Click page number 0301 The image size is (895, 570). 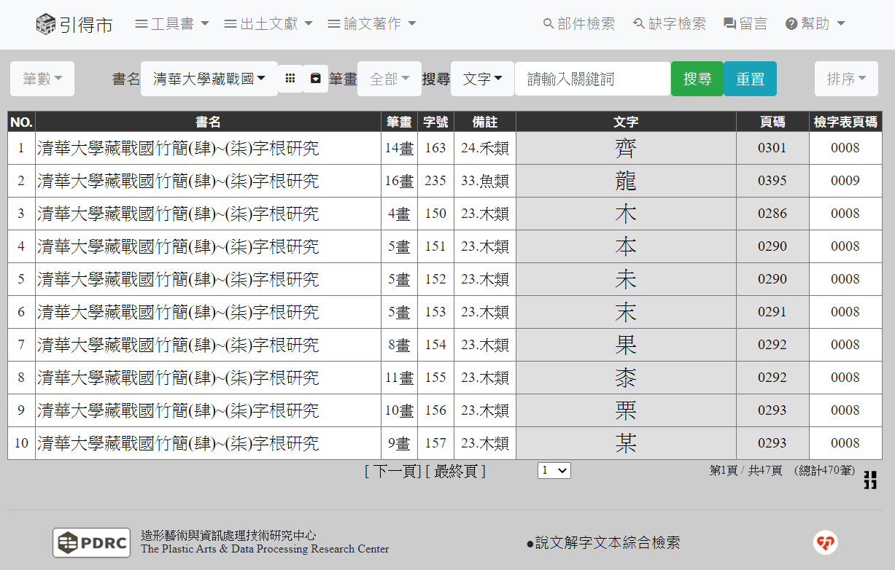(772, 148)
